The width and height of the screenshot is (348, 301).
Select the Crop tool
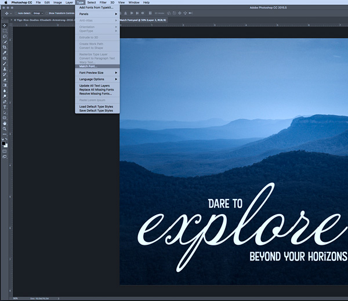click(5, 48)
